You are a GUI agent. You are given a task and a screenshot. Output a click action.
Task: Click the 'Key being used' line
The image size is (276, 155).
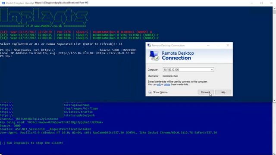point(52,122)
